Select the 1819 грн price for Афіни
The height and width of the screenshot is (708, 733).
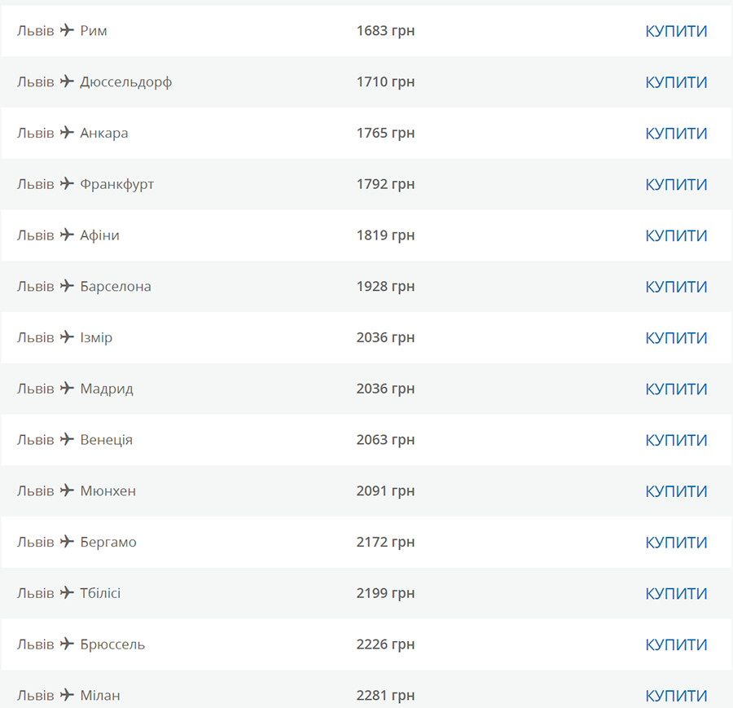click(x=385, y=235)
